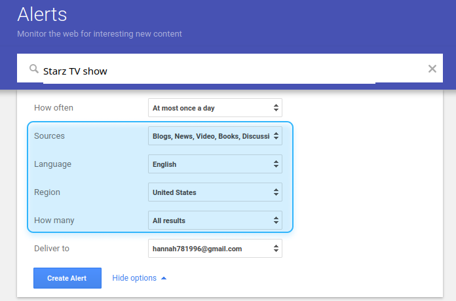Viewport: 456px width, 301px height.
Task: Click the Language dropdown arrows icon
Action: click(276, 164)
